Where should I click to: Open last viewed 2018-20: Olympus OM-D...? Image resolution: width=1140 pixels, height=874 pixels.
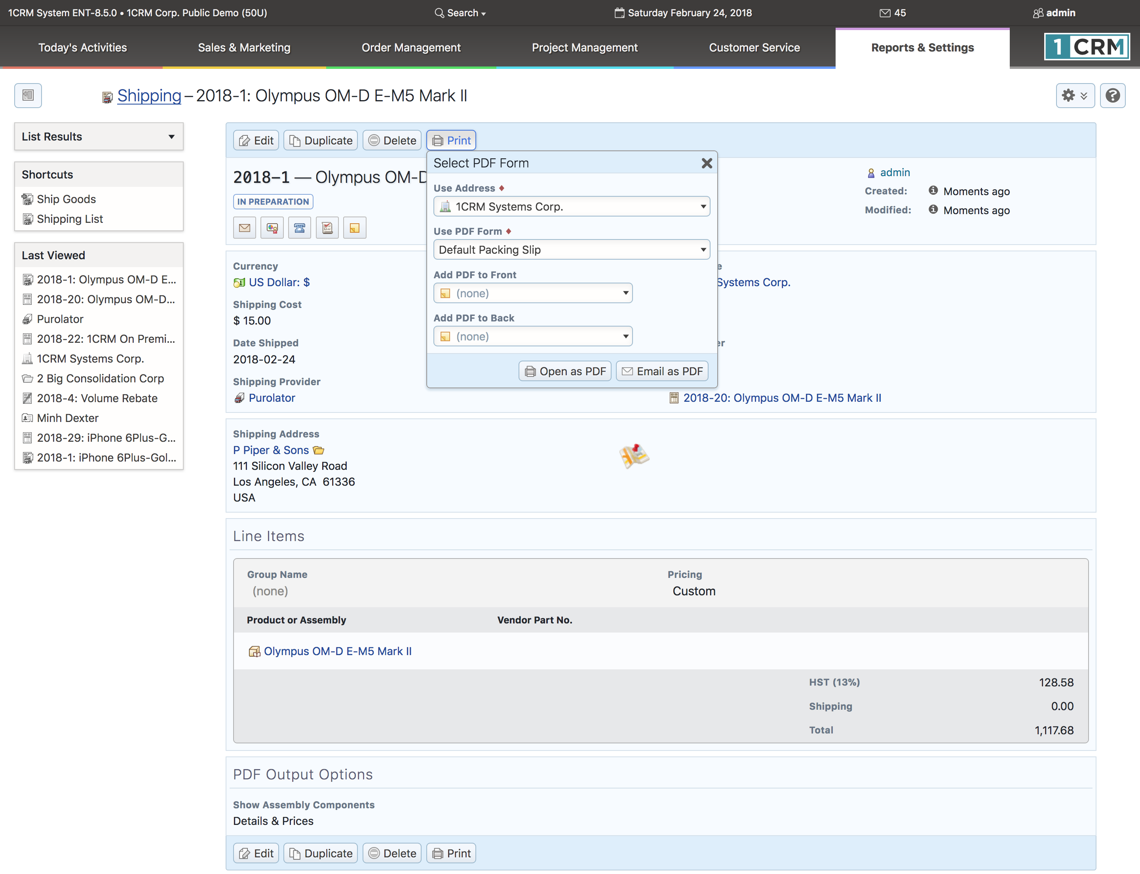[106, 299]
